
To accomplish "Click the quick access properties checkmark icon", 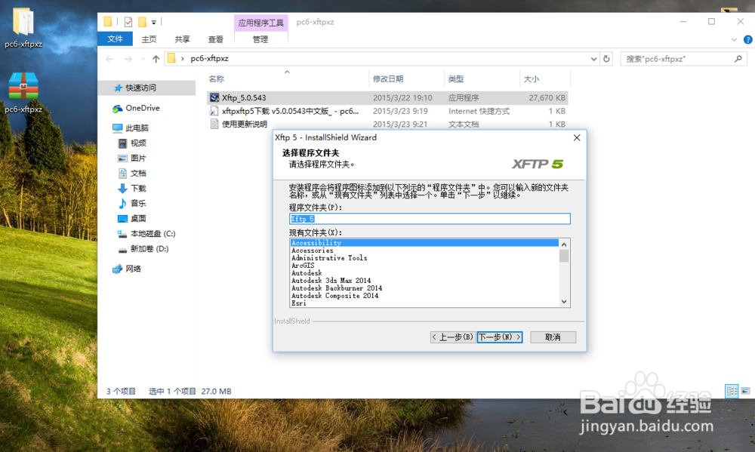I will [128, 22].
